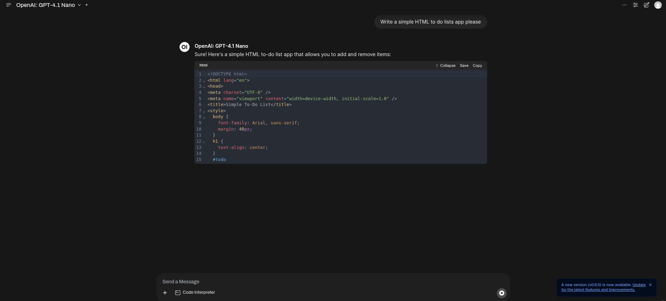Click the meta viewport code line
Screen dimensions: 666x301
pos(302,99)
